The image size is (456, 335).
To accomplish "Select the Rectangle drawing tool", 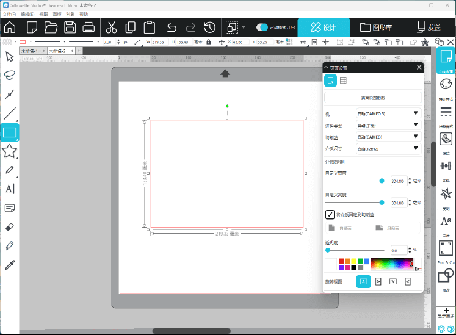I will coord(10,132).
